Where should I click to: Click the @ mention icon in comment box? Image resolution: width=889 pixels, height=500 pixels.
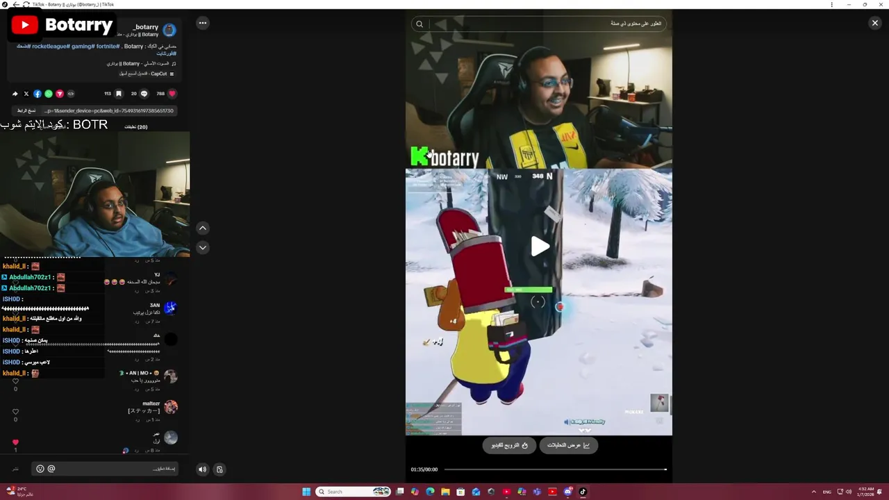pos(51,469)
